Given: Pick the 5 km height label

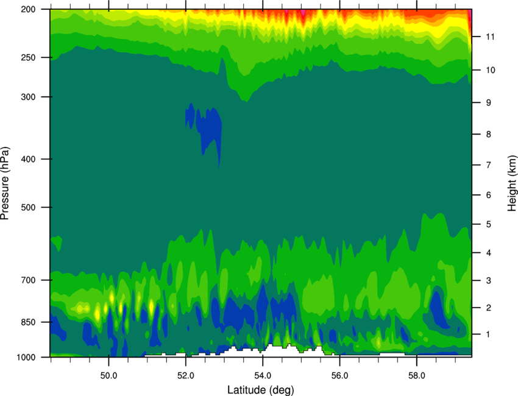Looking at the screenshot, I should 489,225.
